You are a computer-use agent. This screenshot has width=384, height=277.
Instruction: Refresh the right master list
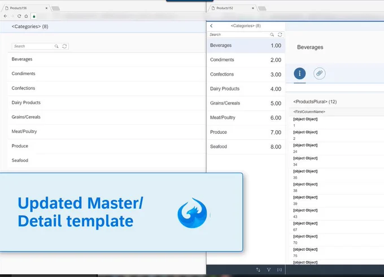click(280, 35)
